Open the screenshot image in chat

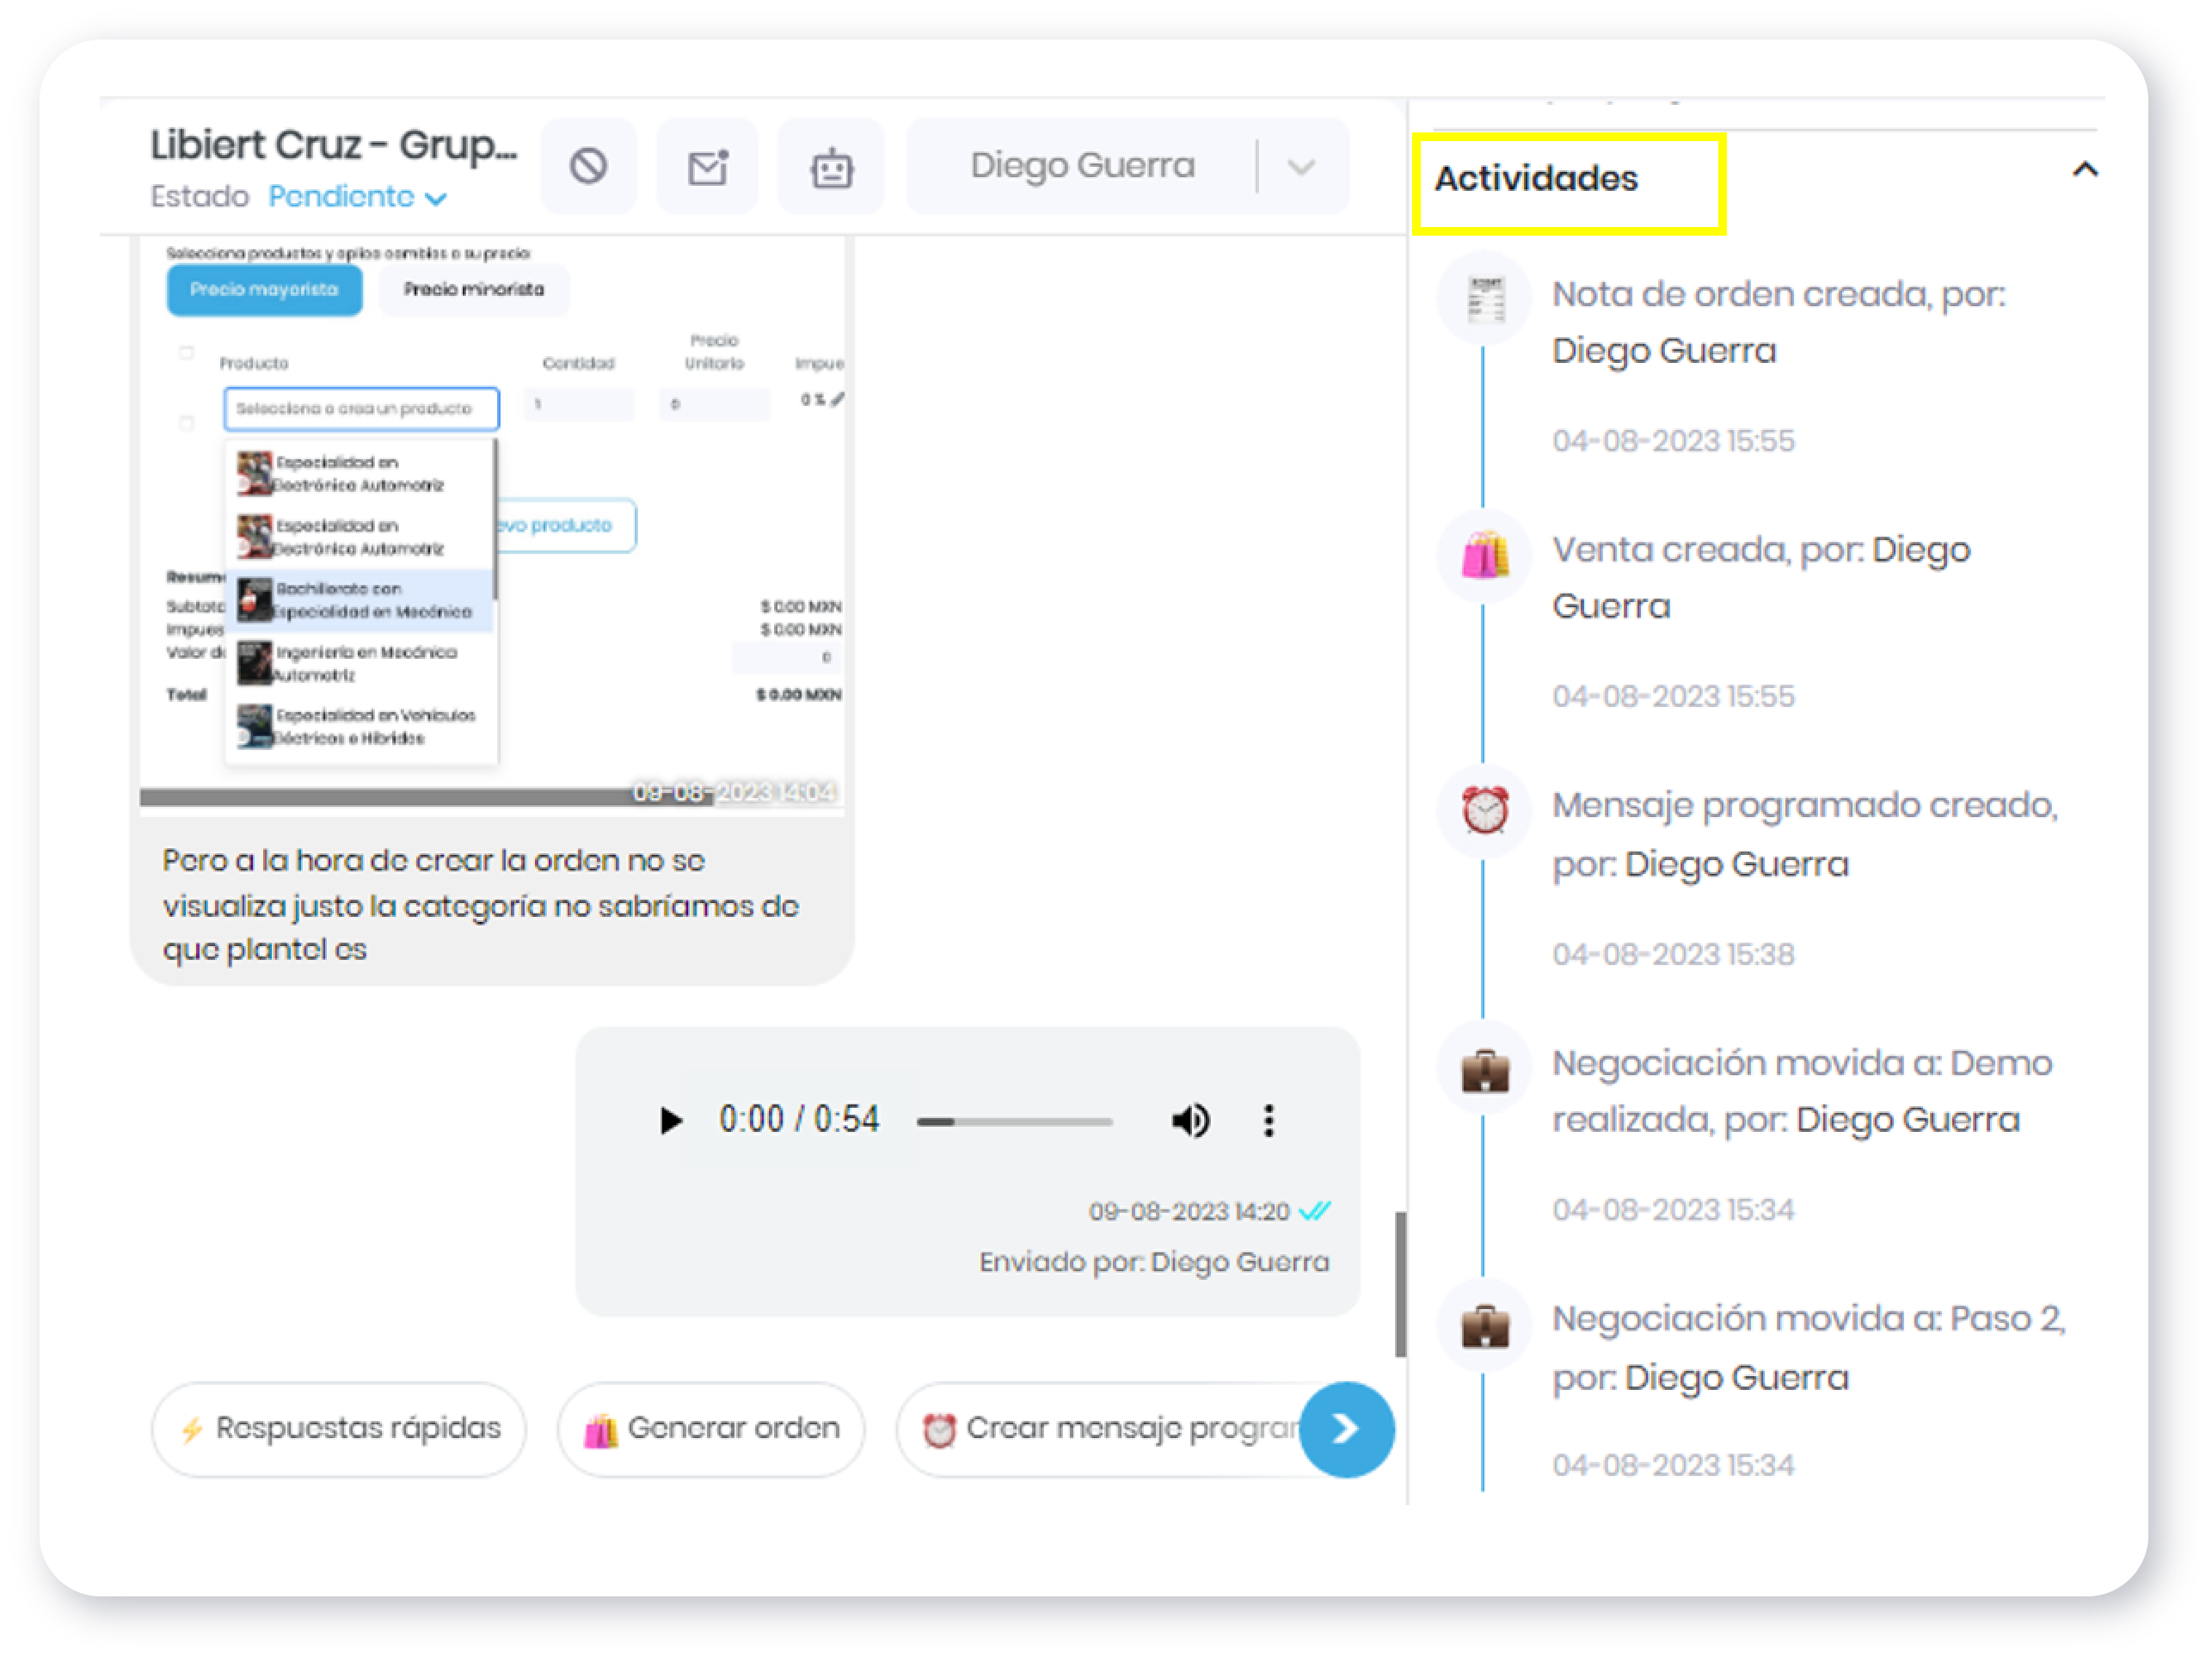pyautogui.click(x=492, y=520)
